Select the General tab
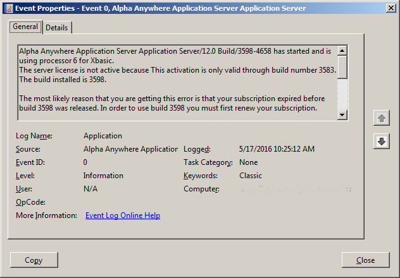The width and height of the screenshot is (400, 278). tap(25, 27)
